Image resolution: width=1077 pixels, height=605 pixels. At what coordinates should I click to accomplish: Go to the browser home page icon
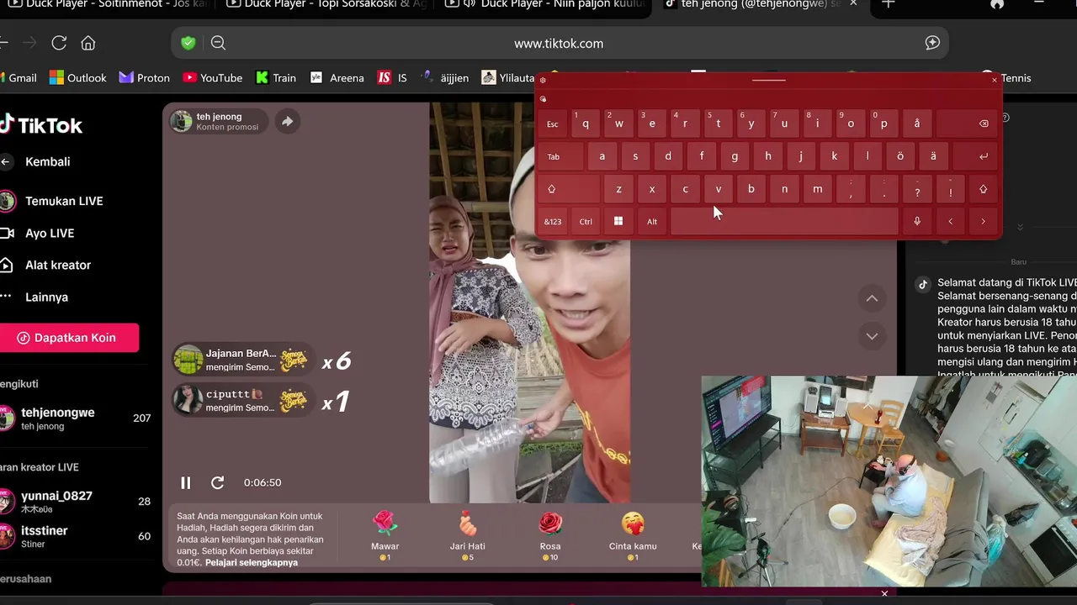88,43
